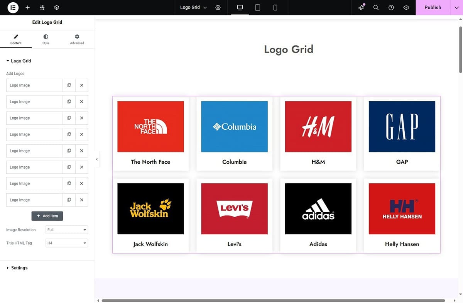Click the Columbia title text
The height and width of the screenshot is (303, 463).
pyautogui.click(x=234, y=162)
